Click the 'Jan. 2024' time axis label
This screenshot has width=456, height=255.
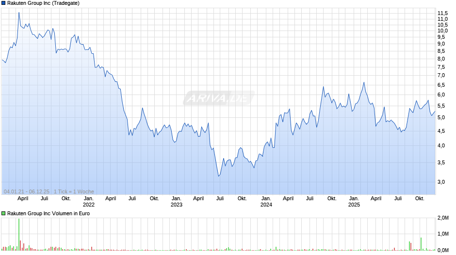266,202
